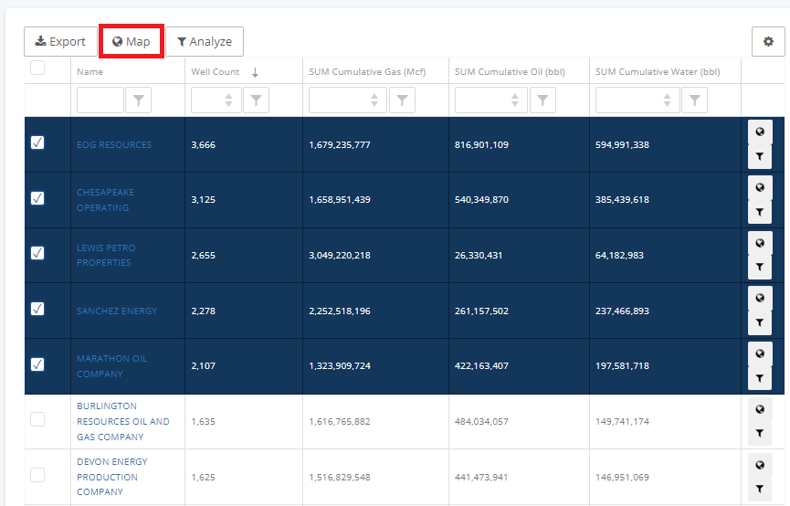Select the 3,666 well count cell
The image size is (790, 506).
[244, 144]
